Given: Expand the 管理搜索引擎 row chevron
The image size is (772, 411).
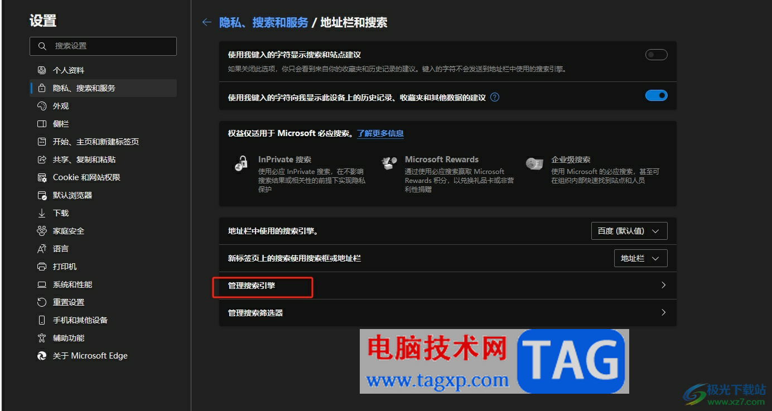Looking at the screenshot, I should click(663, 285).
